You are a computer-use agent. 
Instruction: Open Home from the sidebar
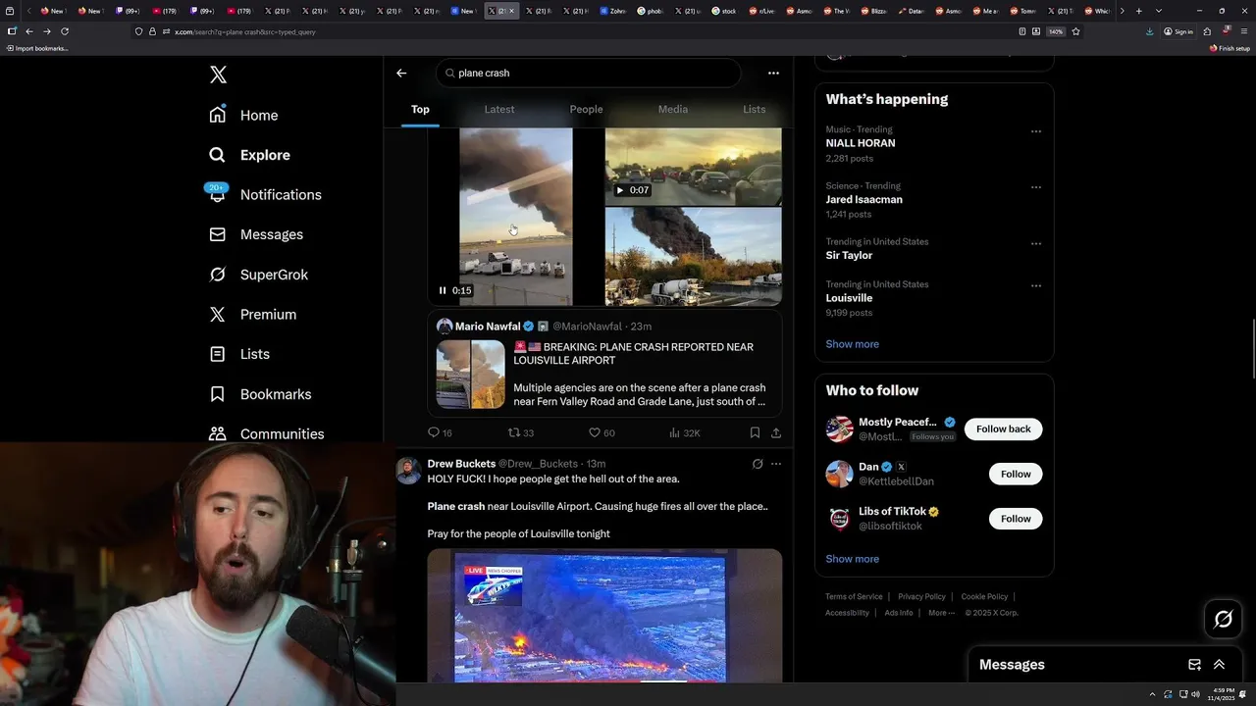(244, 115)
